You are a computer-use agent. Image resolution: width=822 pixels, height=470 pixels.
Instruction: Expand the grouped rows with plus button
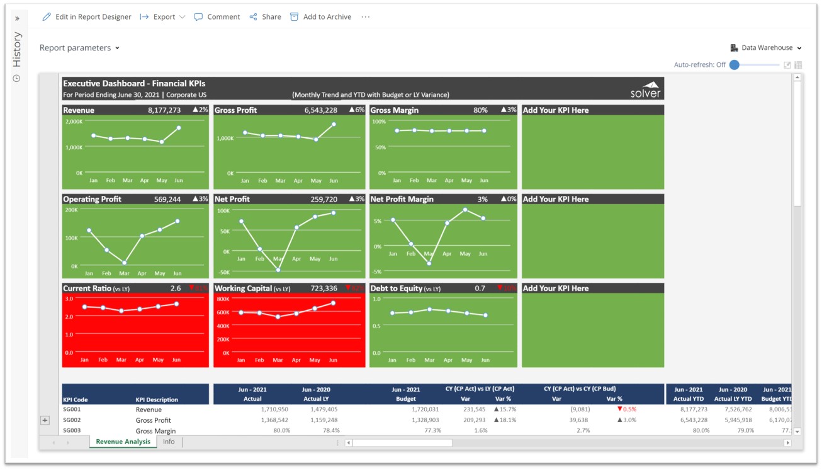point(45,420)
